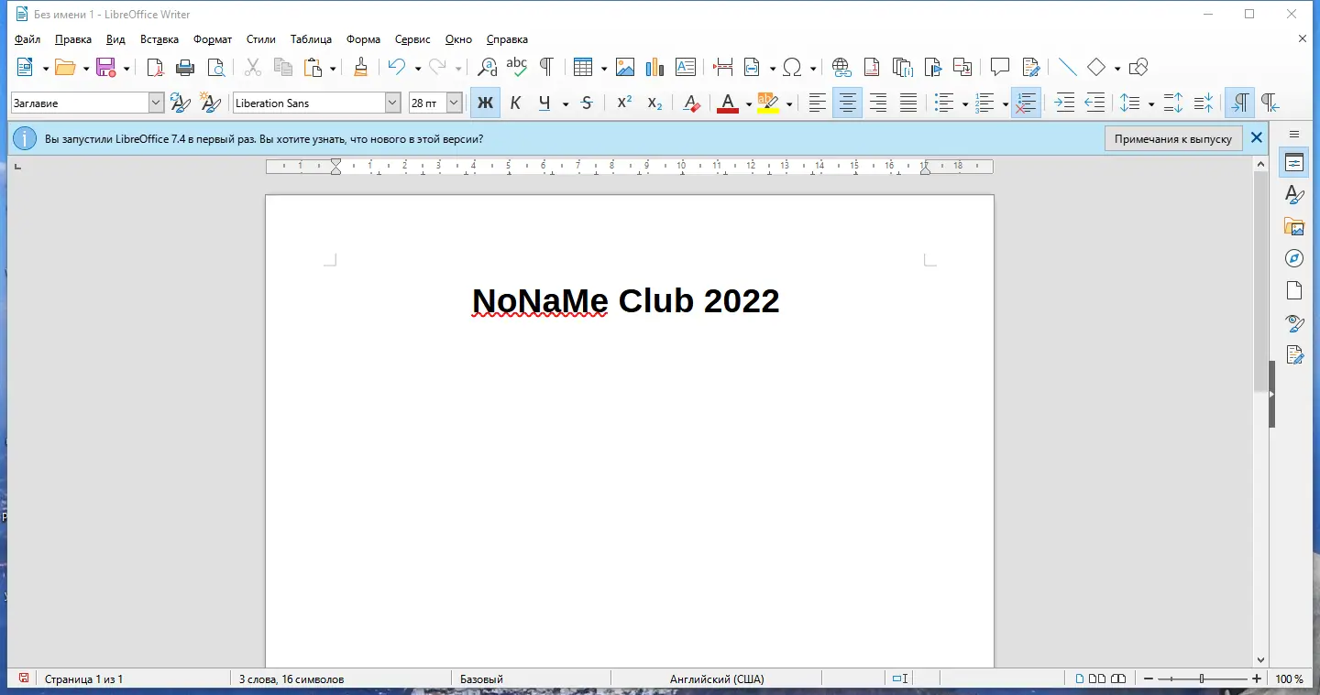Open the Navigator in the sidebar

coord(1293,257)
